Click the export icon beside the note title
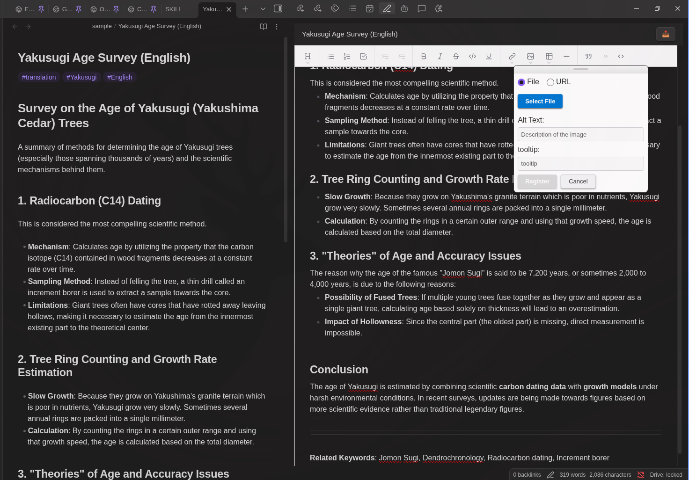Image resolution: width=689 pixels, height=480 pixels. 666,34
